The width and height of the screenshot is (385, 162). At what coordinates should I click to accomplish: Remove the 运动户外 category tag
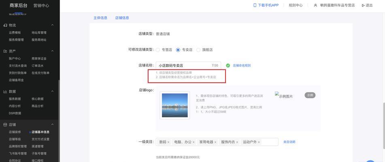259,142
